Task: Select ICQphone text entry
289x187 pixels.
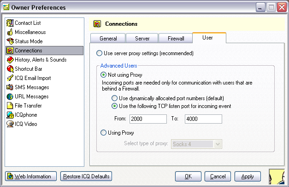Action: point(26,115)
